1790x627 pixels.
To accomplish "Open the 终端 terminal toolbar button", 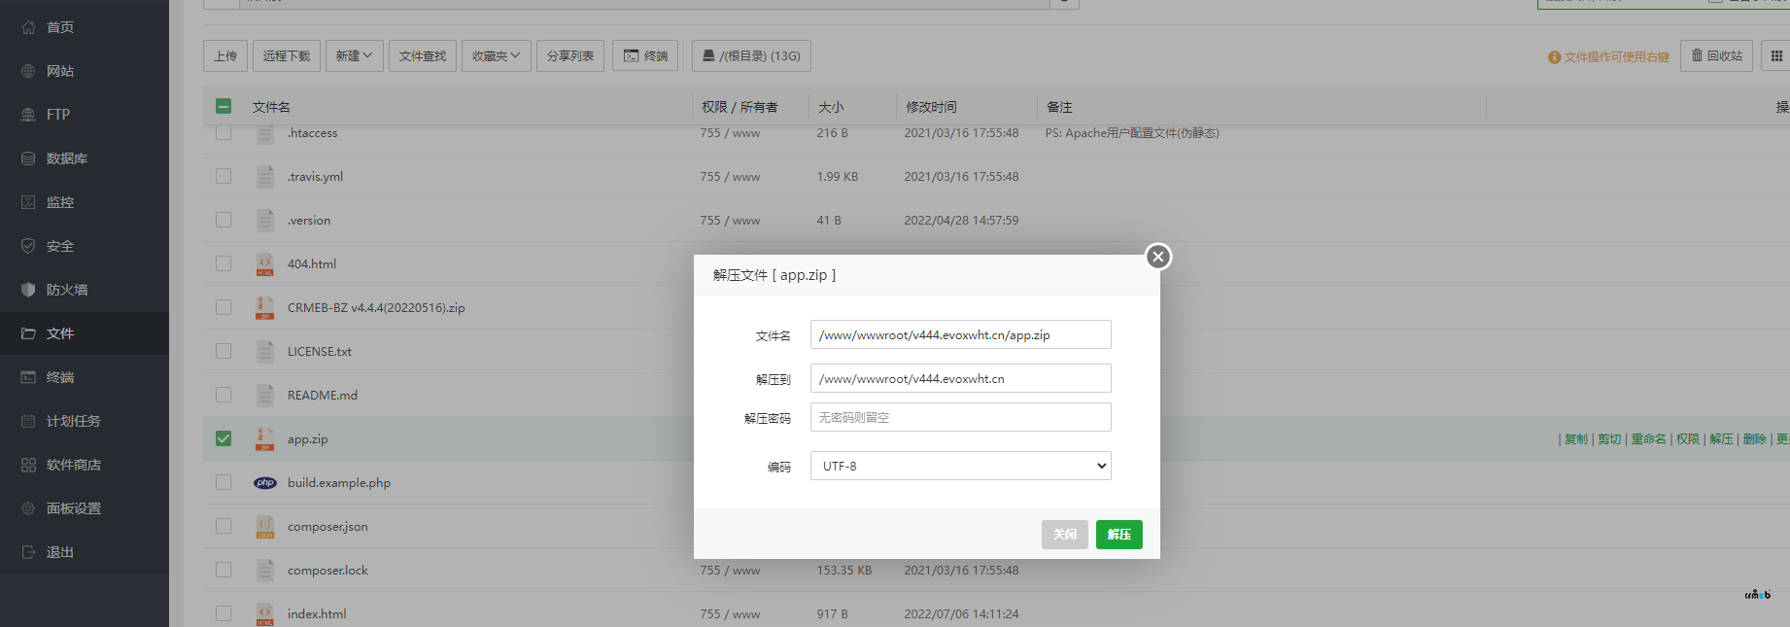I will 645,56.
